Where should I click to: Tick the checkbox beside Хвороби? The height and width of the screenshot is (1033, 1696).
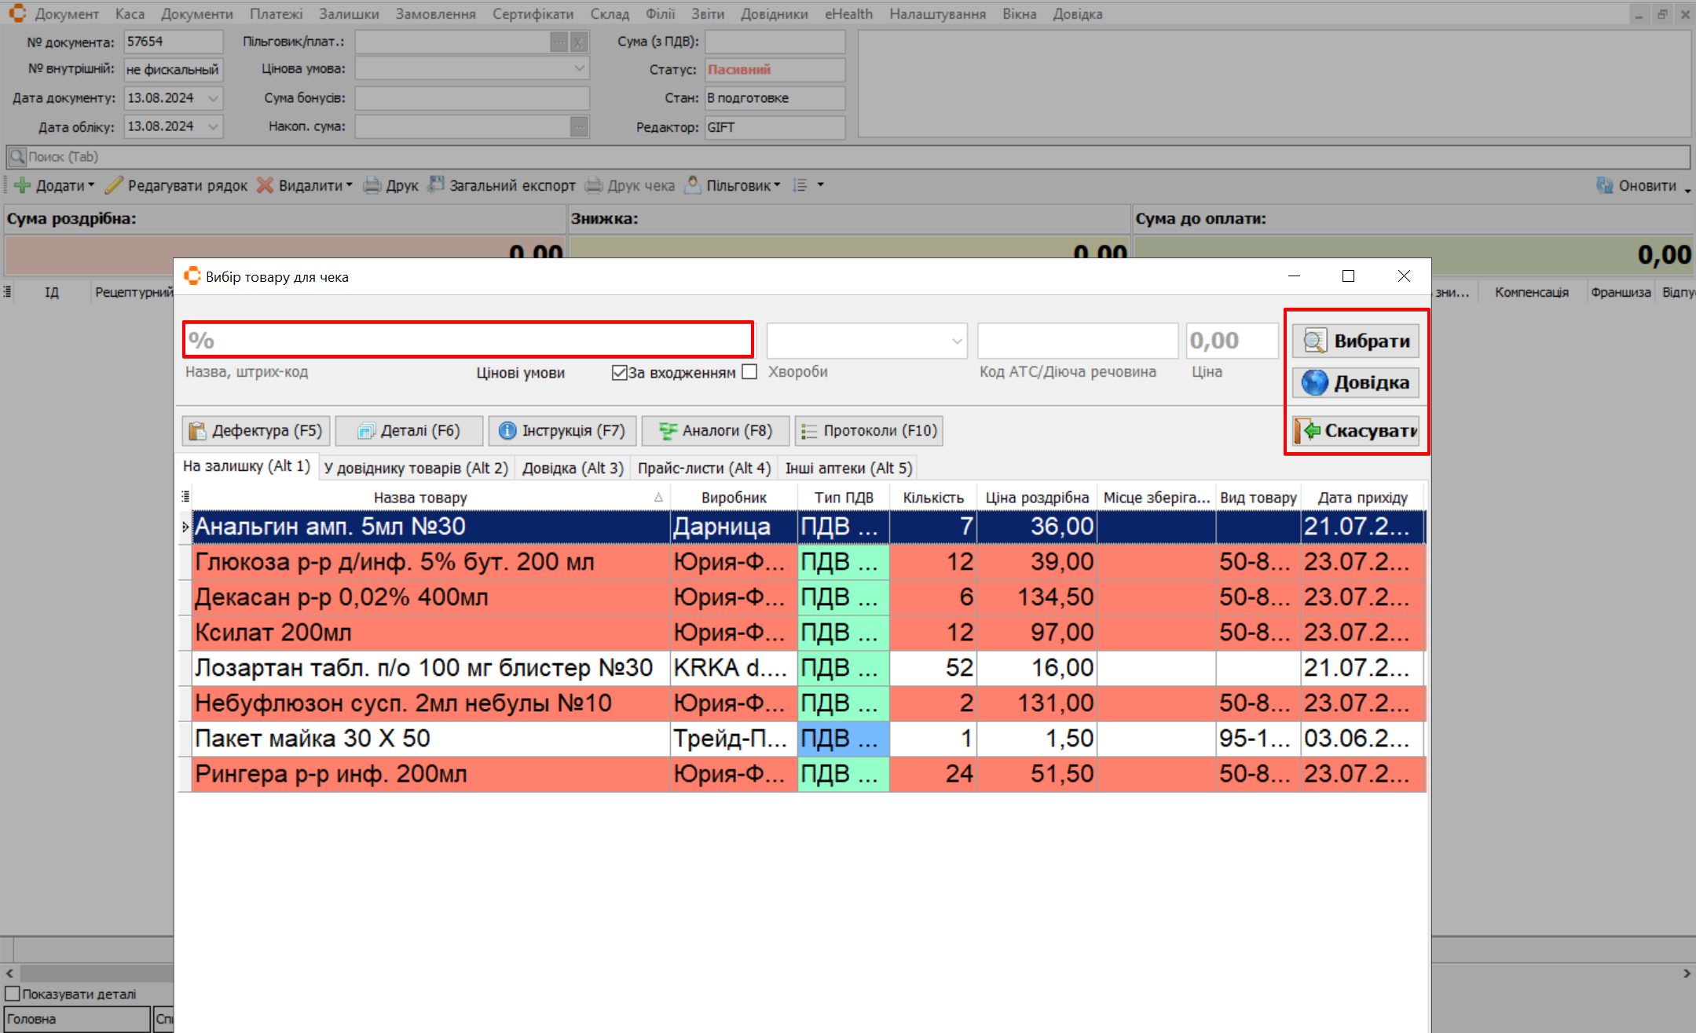(749, 372)
